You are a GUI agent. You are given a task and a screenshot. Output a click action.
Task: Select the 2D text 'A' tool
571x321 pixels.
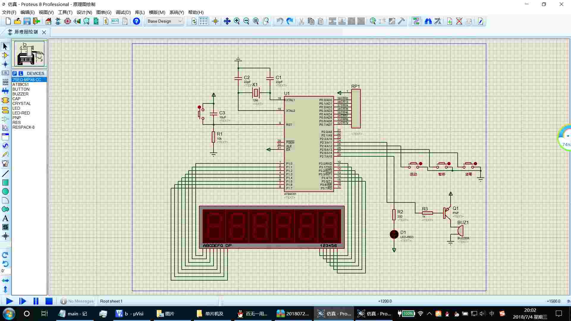[5, 218]
